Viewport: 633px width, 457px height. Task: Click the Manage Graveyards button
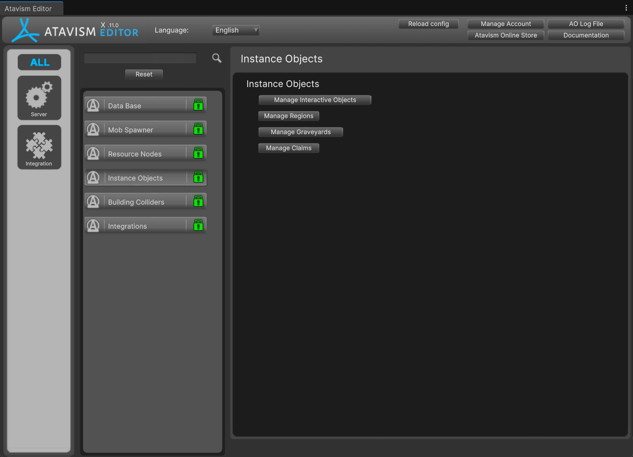301,132
